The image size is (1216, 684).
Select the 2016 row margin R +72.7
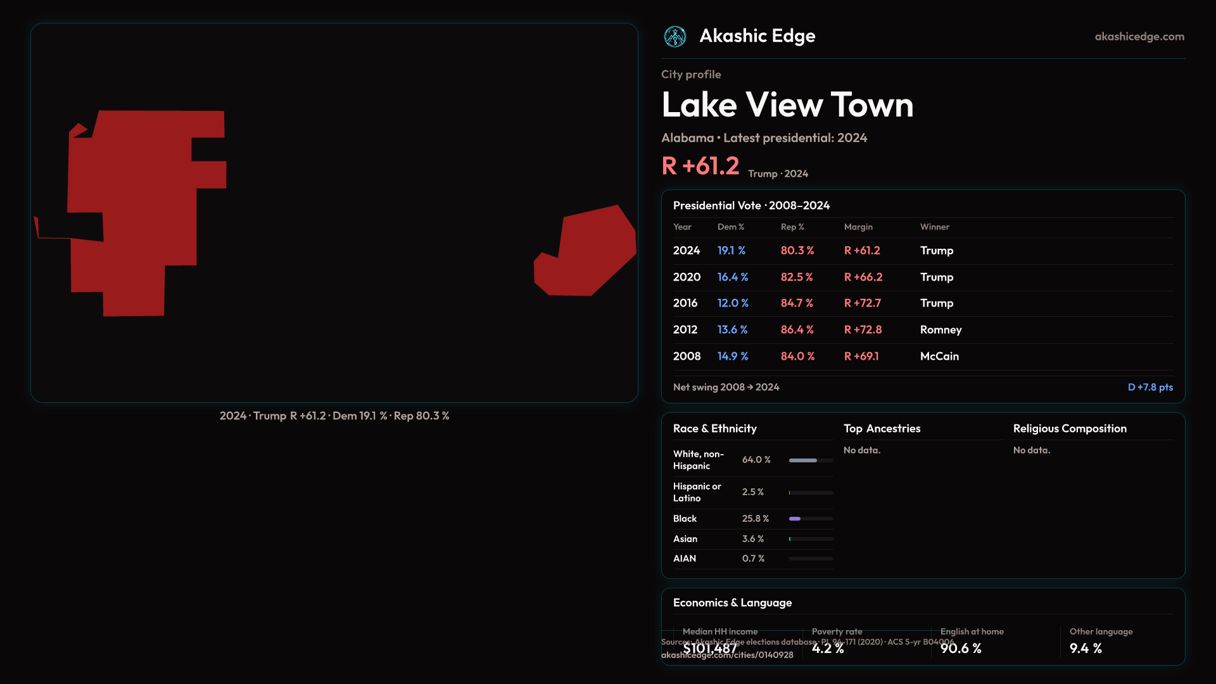point(862,303)
